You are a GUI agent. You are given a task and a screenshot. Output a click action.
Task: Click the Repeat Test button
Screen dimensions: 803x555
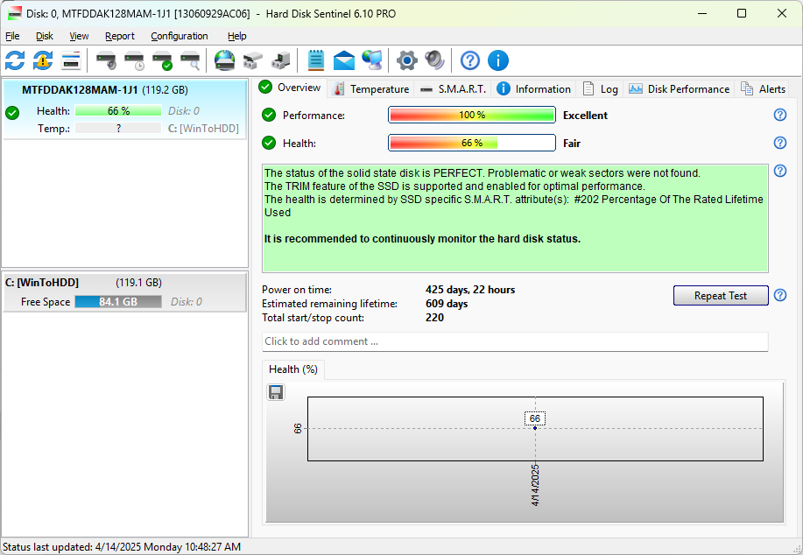[x=721, y=295]
